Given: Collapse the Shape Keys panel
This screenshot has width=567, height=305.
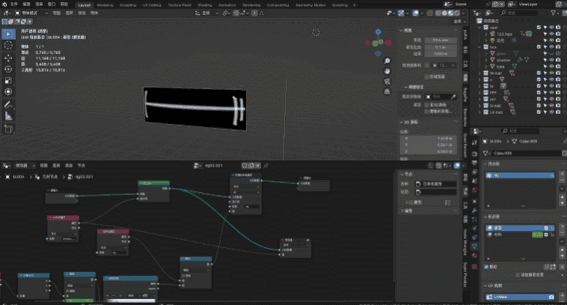Looking at the screenshot, I should click(x=486, y=217).
